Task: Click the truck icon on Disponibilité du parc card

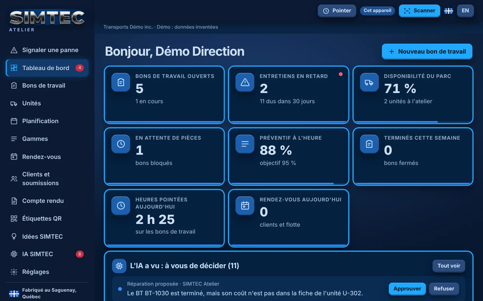Action: [x=369, y=82]
